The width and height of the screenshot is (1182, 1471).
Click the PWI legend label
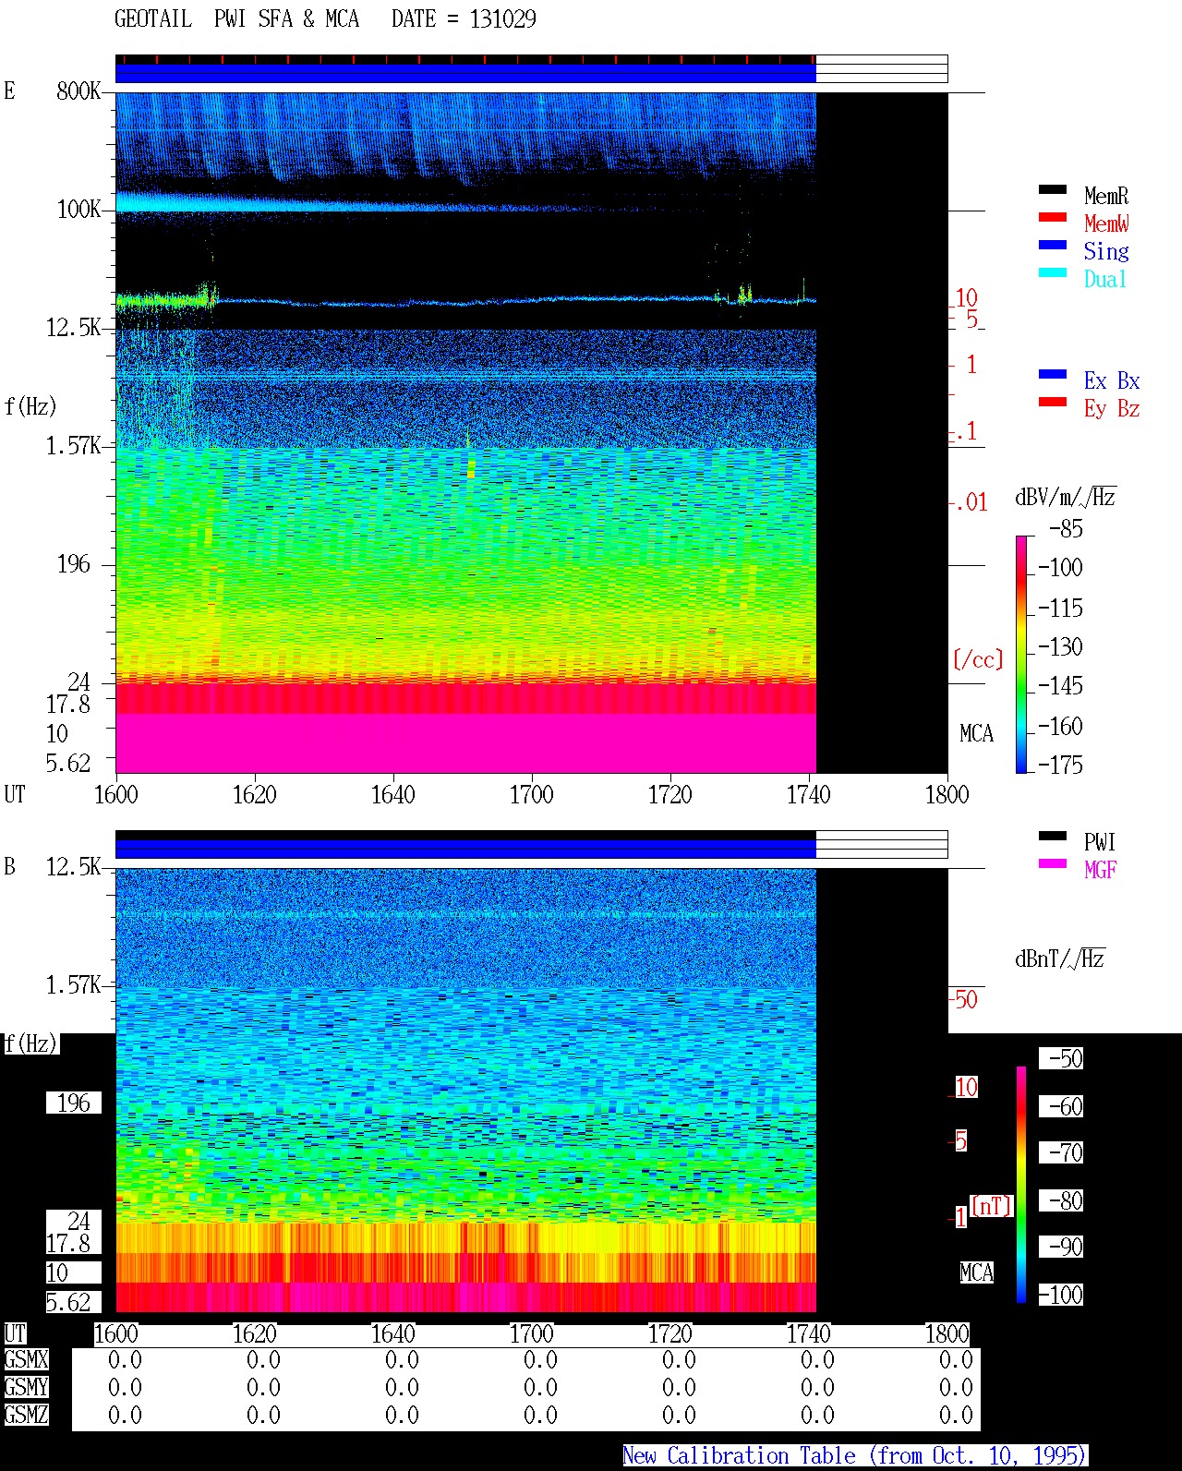click(1100, 842)
